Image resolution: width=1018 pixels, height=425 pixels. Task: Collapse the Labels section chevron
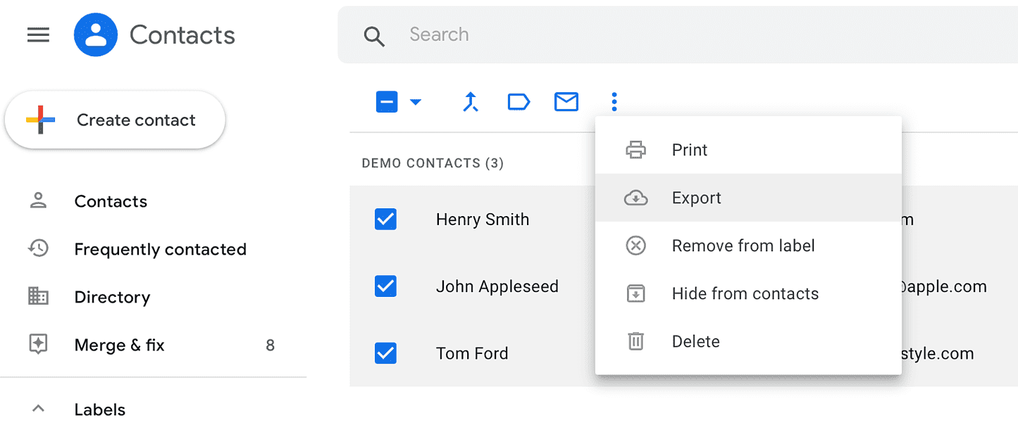39,409
